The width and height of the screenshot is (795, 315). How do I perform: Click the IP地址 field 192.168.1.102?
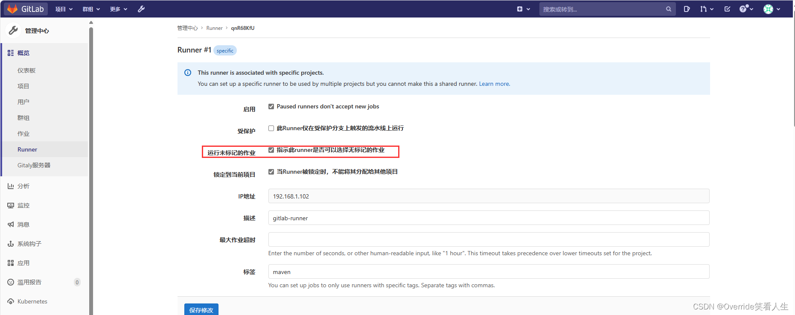pos(489,196)
